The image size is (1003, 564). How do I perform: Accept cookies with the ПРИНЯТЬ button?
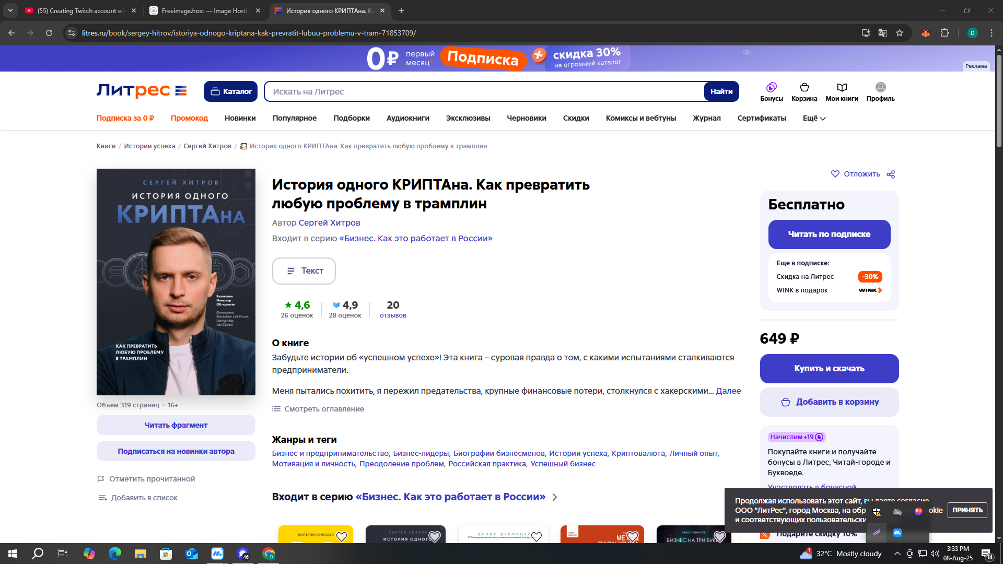(x=967, y=510)
